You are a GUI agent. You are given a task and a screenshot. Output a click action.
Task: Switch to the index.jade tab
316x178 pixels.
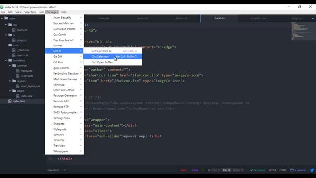tap(104, 18)
